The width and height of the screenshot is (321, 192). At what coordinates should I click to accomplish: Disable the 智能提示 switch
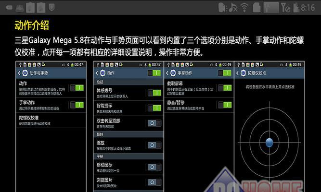(154, 108)
